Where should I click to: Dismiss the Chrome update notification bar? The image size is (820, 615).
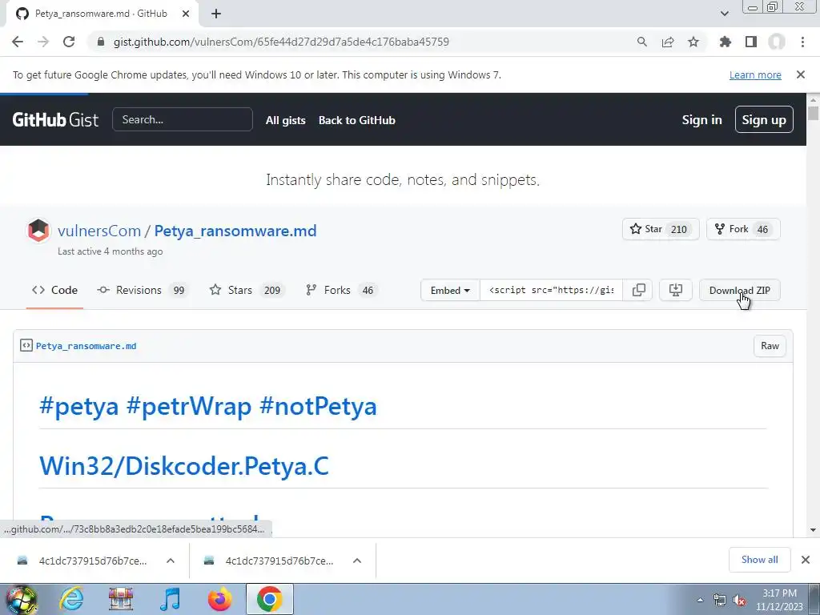click(x=801, y=74)
